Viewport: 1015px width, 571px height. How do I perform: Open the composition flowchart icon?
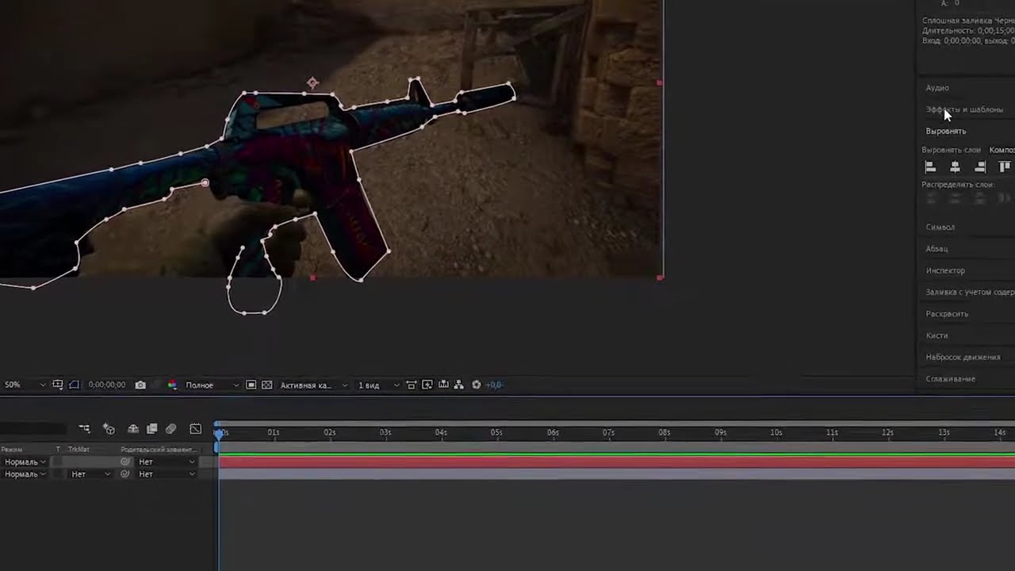458,385
